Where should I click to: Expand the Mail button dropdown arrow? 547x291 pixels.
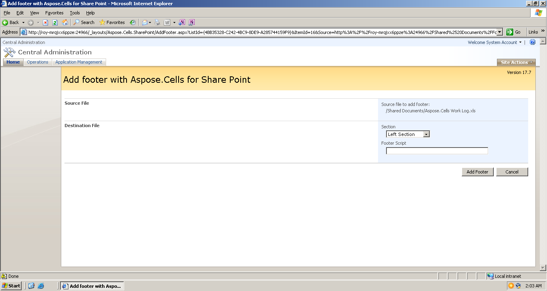[150, 22]
